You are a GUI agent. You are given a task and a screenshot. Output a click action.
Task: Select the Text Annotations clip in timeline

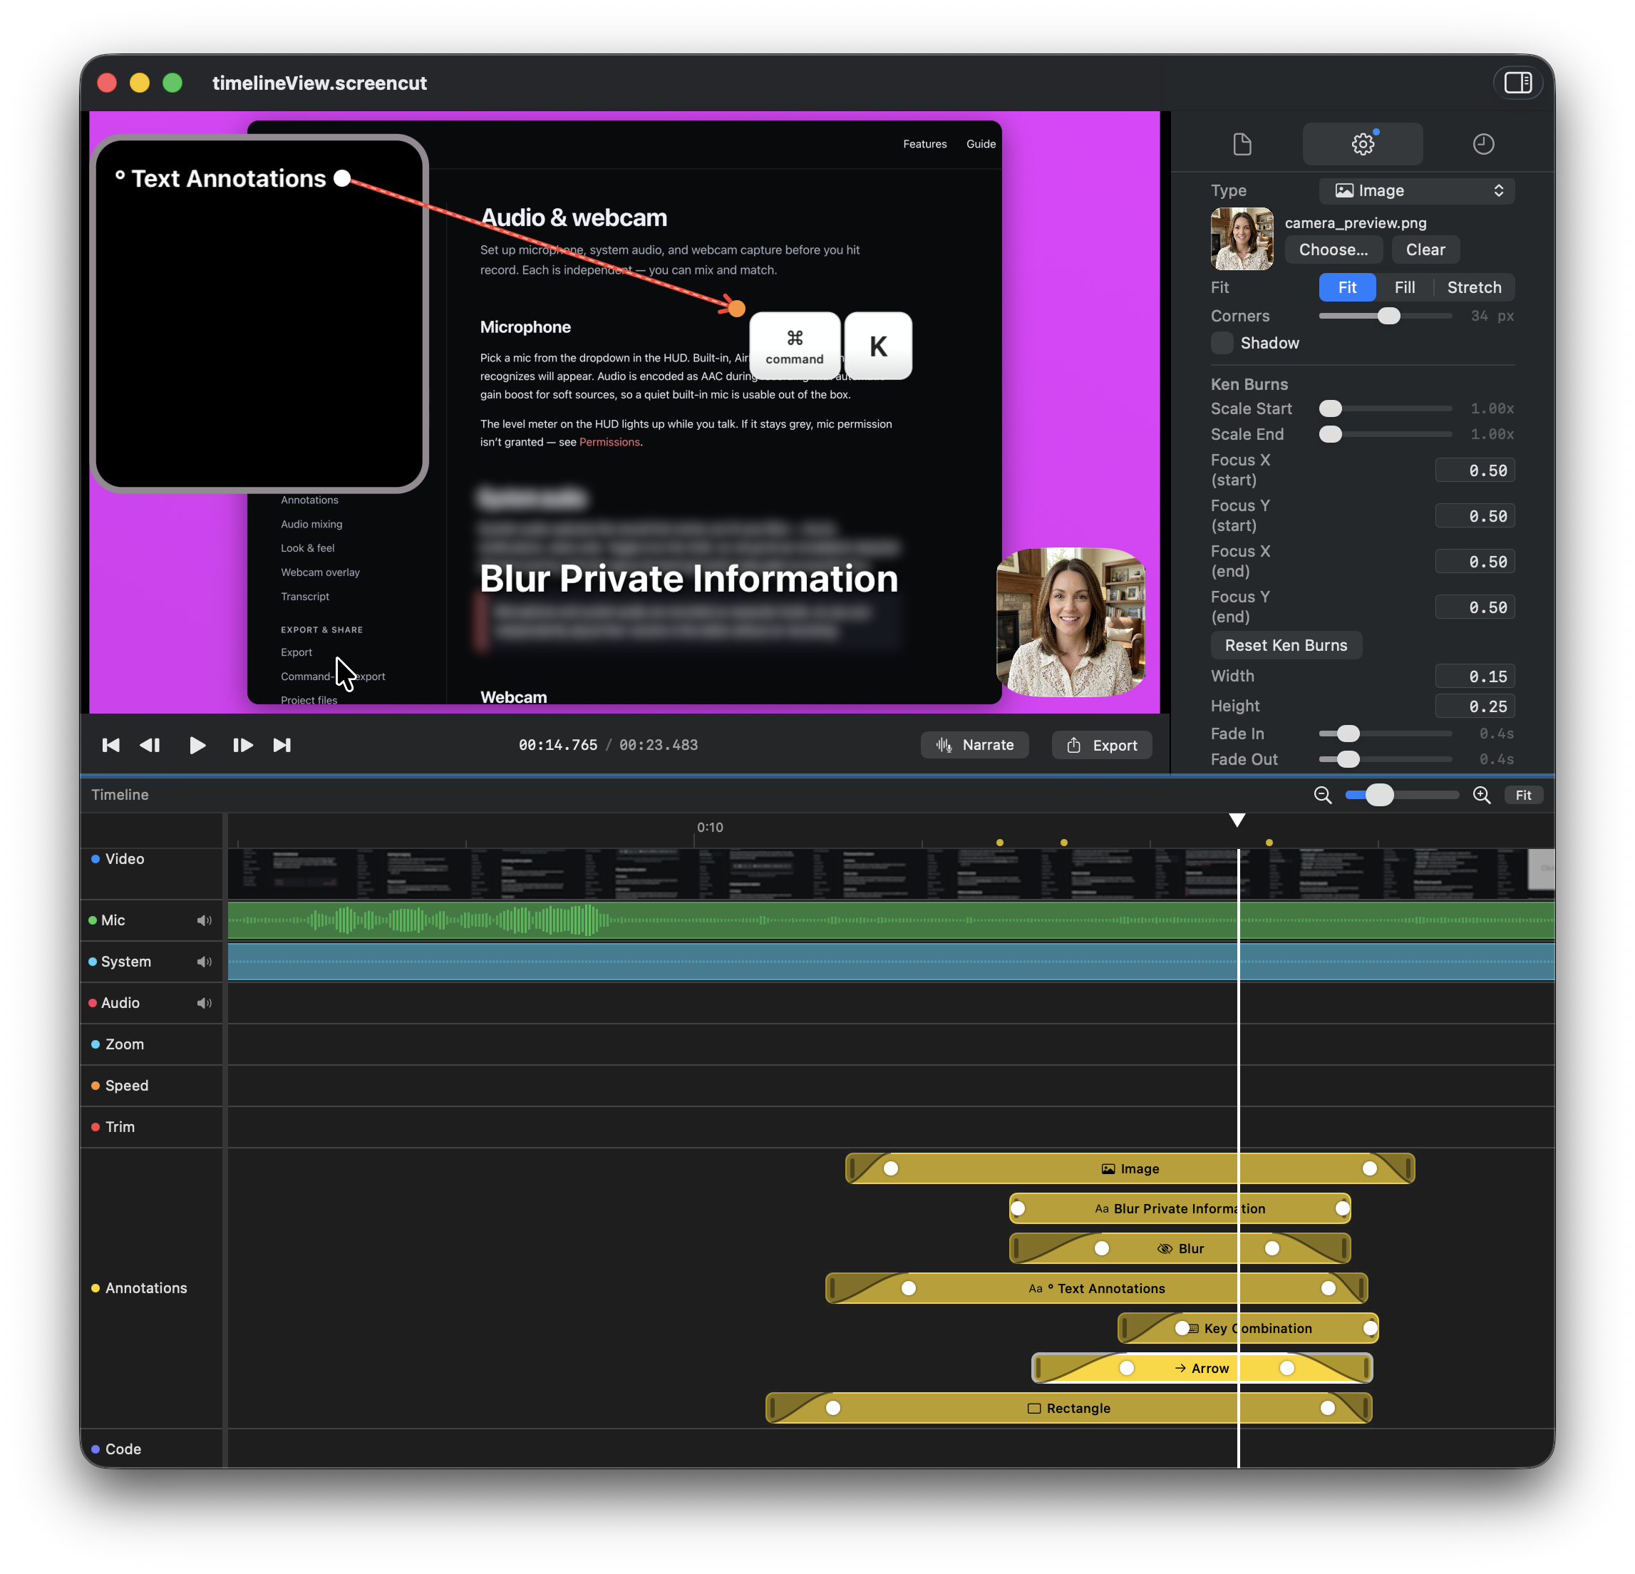(x=1096, y=1289)
